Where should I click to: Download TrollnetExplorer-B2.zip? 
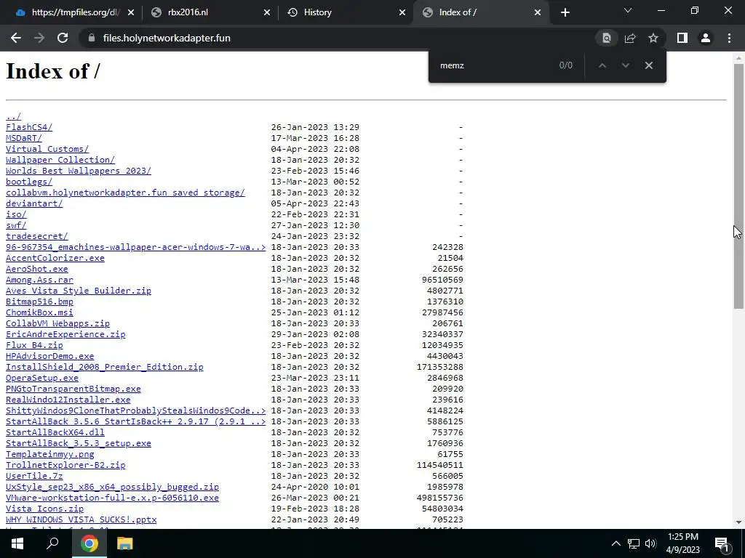coord(65,466)
